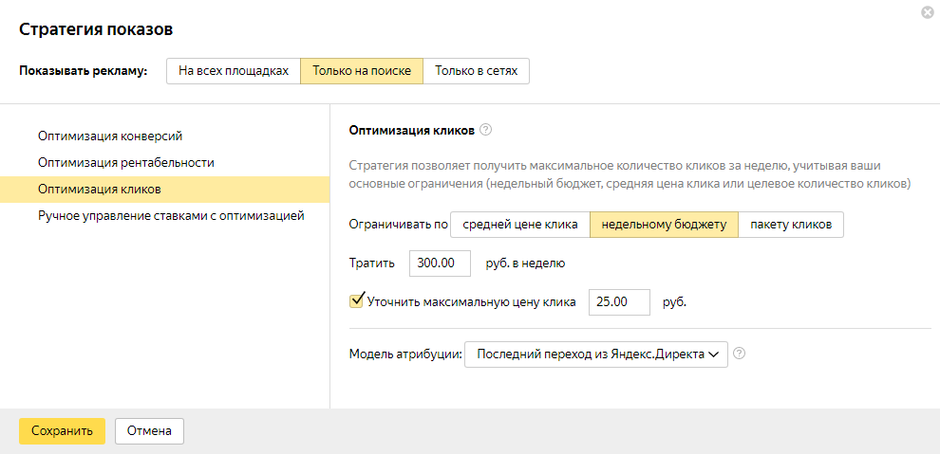Choose Оптимизация кликов strategy in list
The width and height of the screenshot is (940, 454).
click(165, 190)
